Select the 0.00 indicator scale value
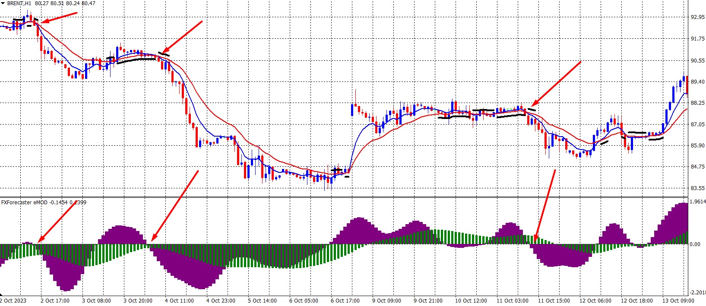The width and height of the screenshot is (706, 306). 695,244
